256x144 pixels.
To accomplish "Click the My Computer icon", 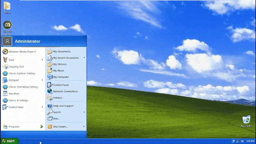I will coord(50,77).
